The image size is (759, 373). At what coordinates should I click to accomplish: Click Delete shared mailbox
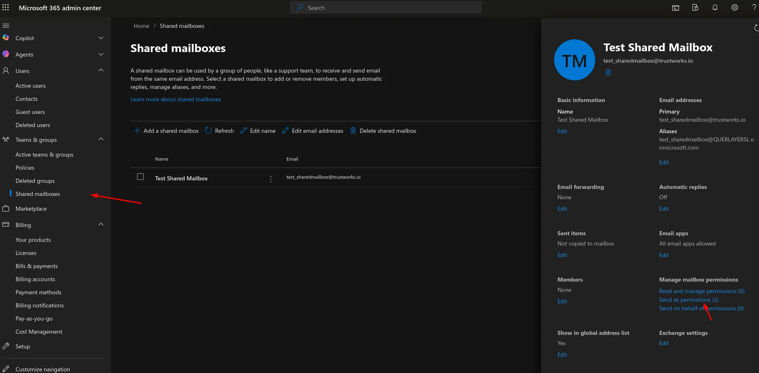point(383,131)
